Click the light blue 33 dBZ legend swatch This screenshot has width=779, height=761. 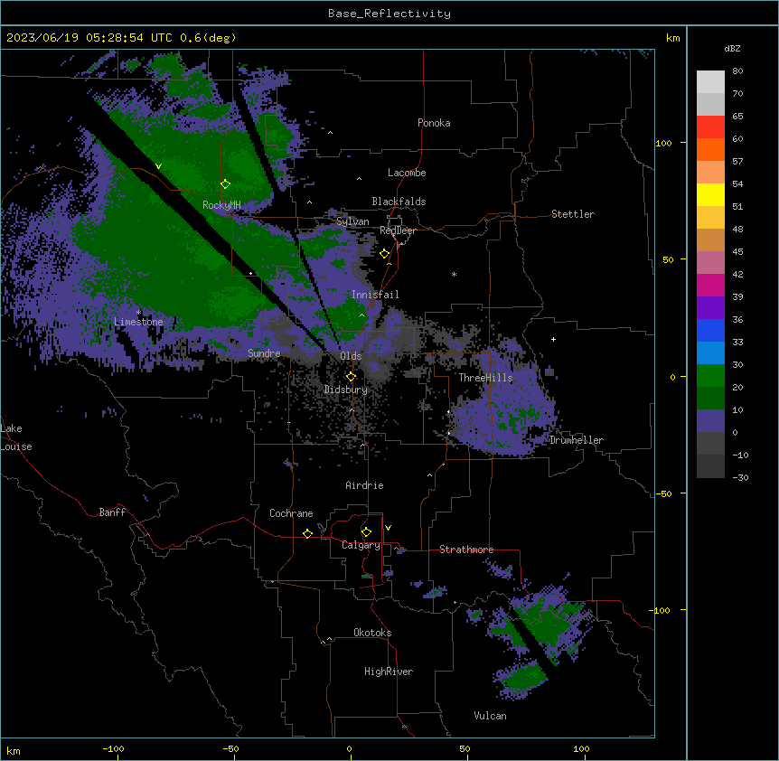click(710, 352)
